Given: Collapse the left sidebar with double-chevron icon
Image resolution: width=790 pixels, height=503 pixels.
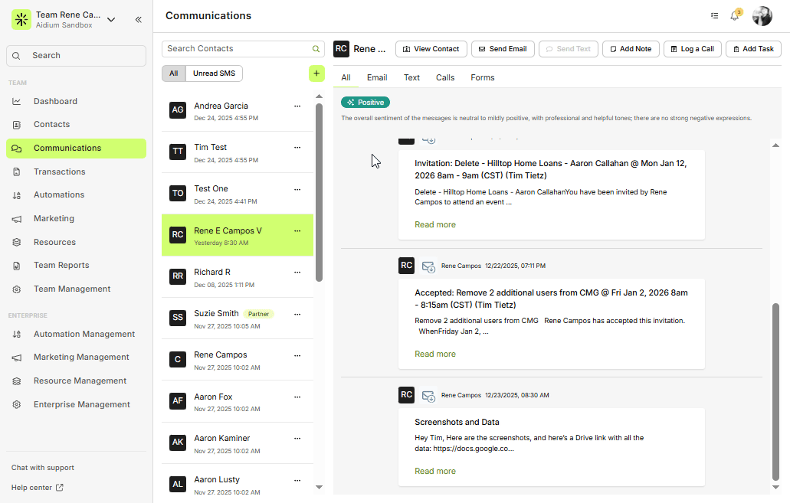Looking at the screenshot, I should [138, 20].
